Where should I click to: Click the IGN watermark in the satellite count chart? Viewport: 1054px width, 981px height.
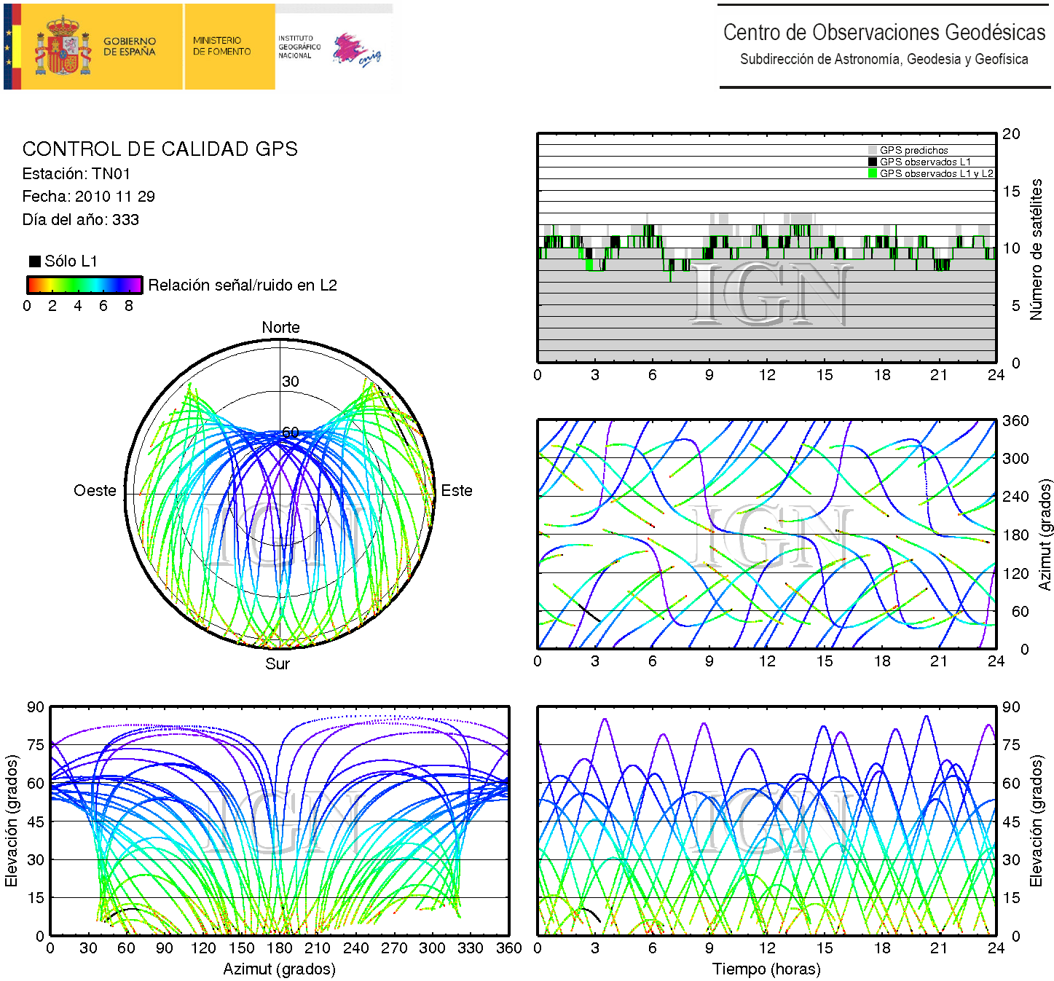[x=771, y=294]
